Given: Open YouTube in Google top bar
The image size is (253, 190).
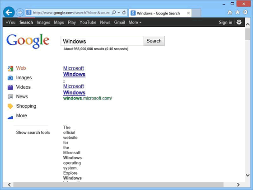Looking at the screenshot, I should (88, 22).
